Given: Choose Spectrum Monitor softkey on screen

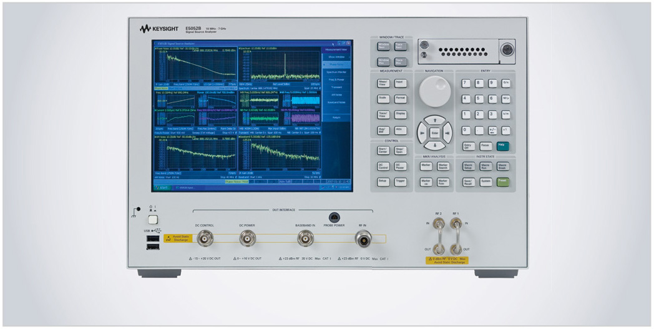Looking at the screenshot, I should (x=336, y=72).
